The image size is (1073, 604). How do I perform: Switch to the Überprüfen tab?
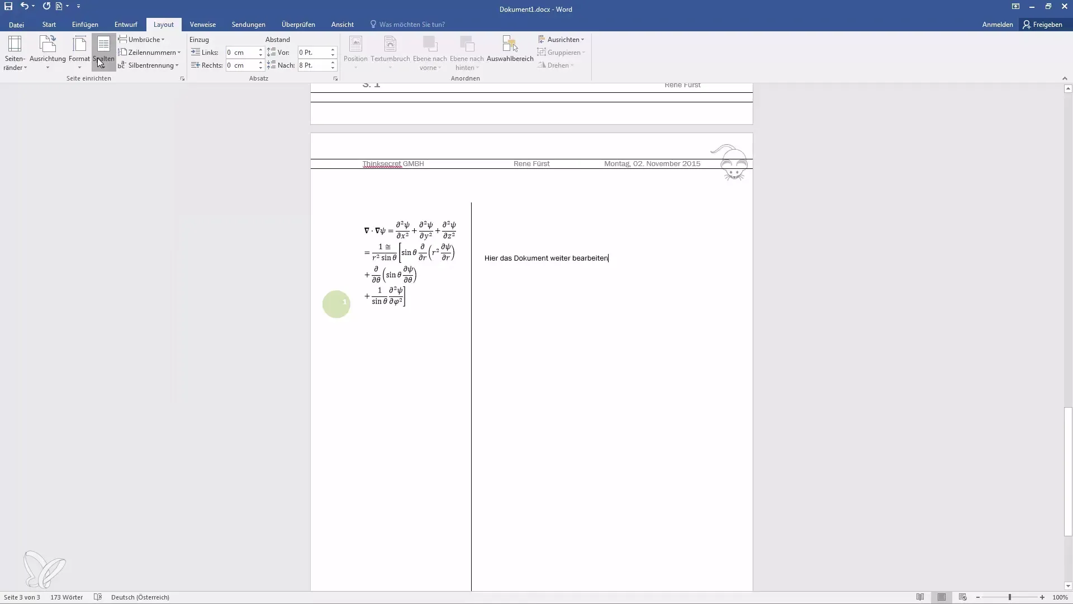298,25
